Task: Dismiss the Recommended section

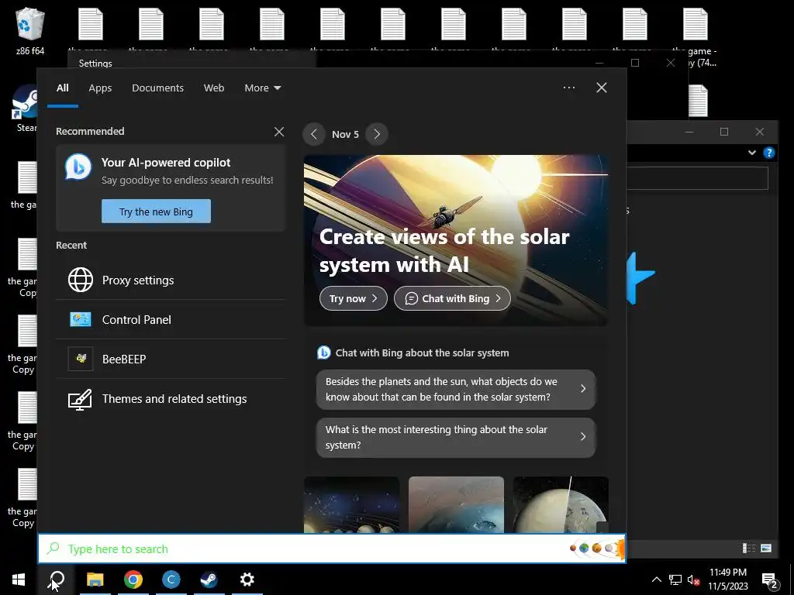Action: (x=279, y=132)
